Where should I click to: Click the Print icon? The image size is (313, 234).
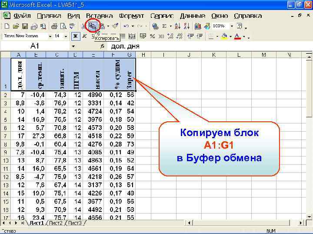pyautogui.click(x=54, y=26)
